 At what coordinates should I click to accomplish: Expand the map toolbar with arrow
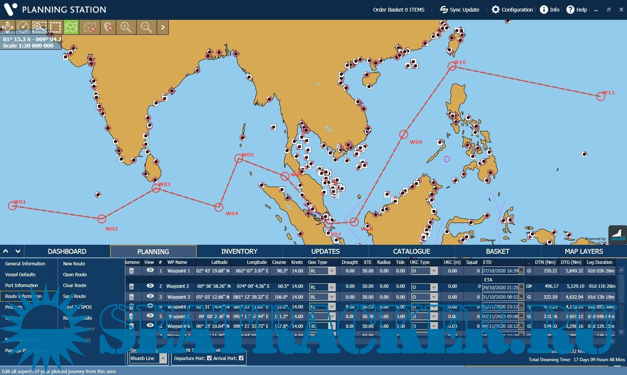pyautogui.click(x=163, y=27)
